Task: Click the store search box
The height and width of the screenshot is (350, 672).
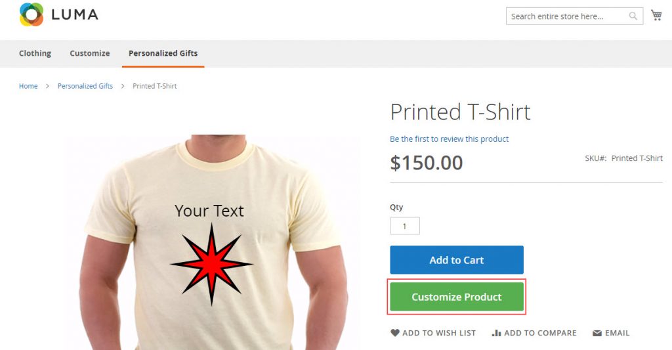Action: click(566, 16)
